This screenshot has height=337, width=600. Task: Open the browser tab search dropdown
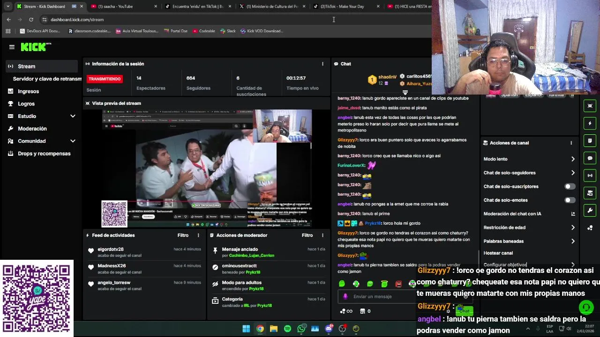[8, 7]
